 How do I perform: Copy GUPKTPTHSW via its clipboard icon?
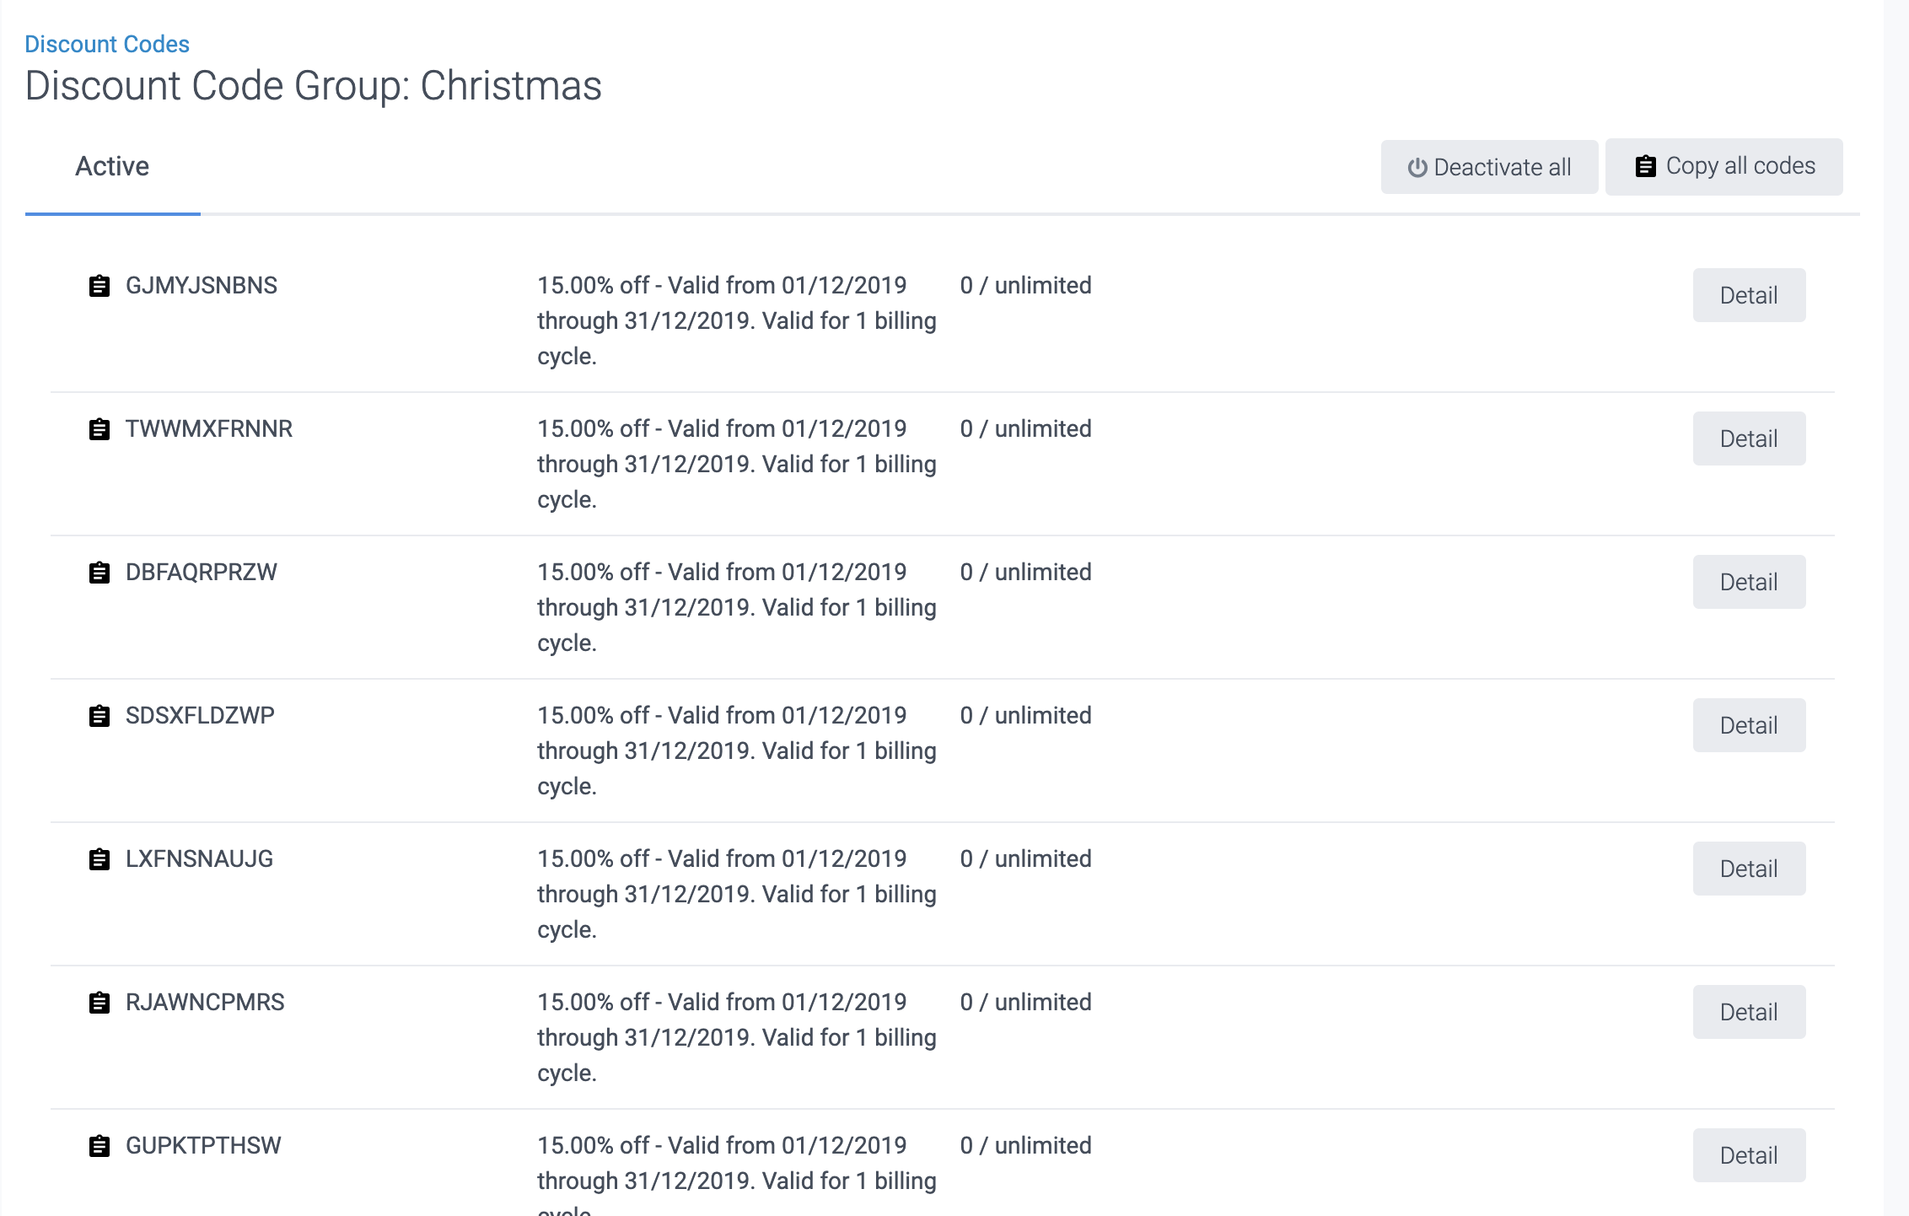[x=99, y=1146]
